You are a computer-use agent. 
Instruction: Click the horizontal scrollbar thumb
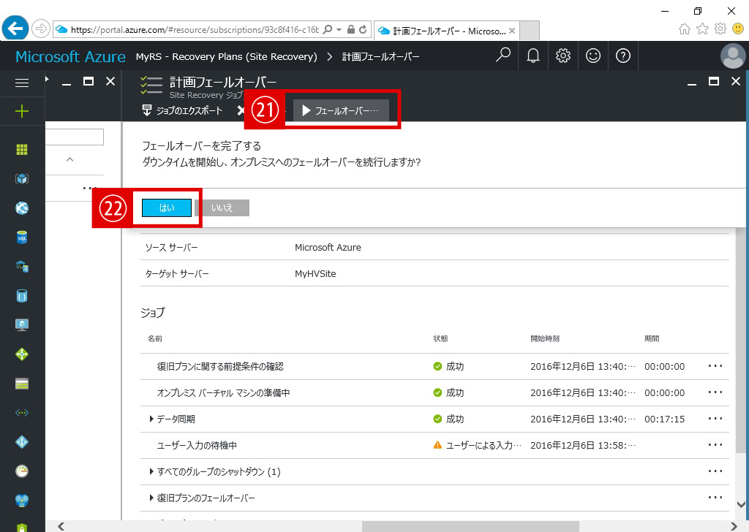(x=470, y=526)
